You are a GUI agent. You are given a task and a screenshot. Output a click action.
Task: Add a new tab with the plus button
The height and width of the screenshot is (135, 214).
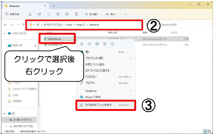pos(54,6)
